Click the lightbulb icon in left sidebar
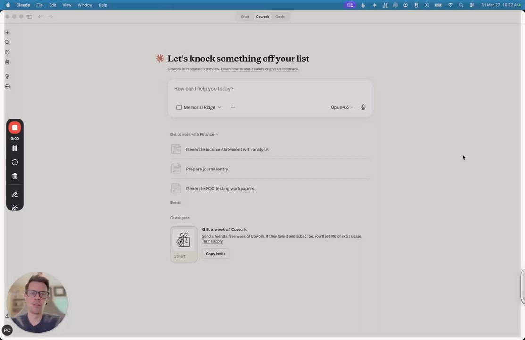 (x=7, y=76)
